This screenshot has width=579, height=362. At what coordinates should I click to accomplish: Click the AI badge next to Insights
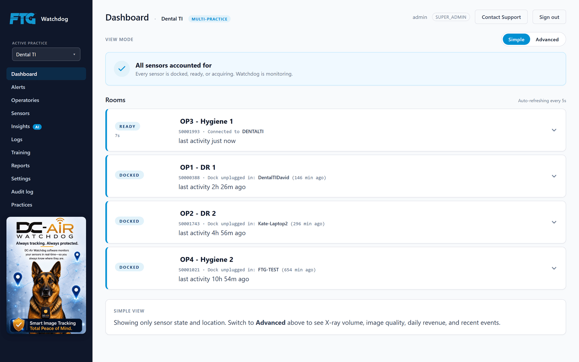pyautogui.click(x=37, y=127)
